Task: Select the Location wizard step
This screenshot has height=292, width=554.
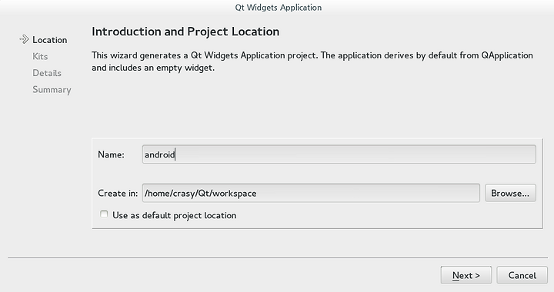Action: [49, 40]
